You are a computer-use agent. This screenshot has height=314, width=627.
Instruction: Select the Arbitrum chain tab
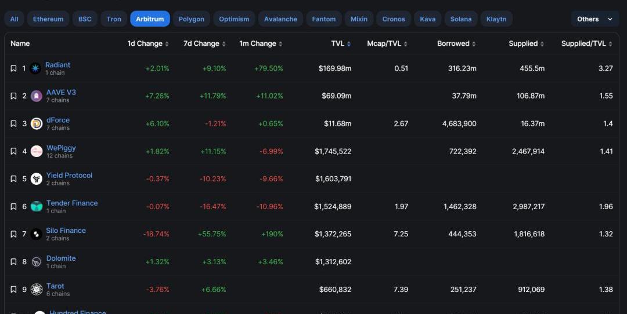pyautogui.click(x=150, y=19)
